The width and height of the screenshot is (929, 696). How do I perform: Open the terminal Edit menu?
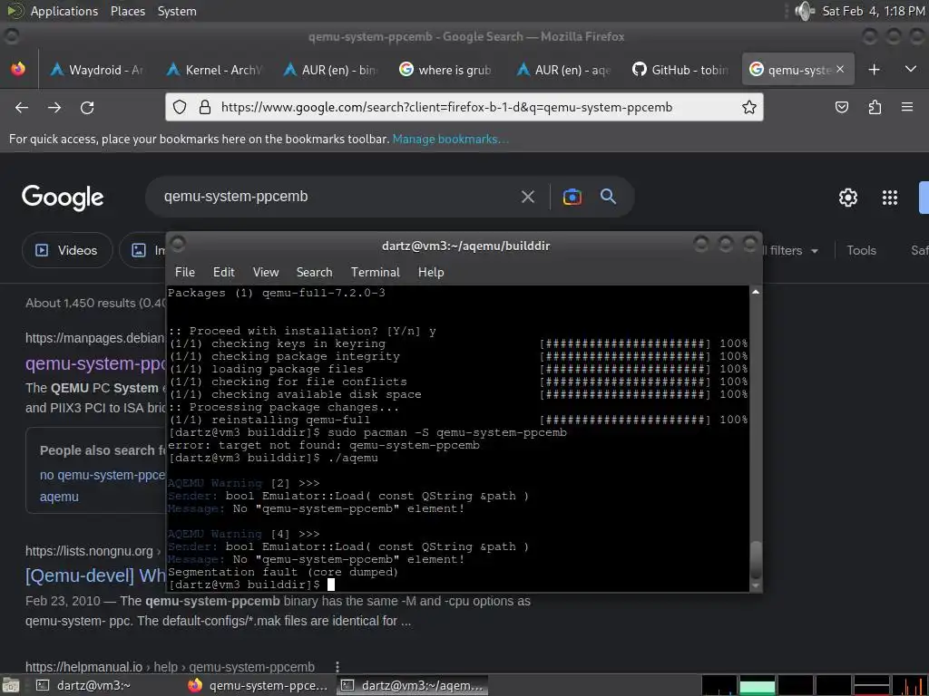(x=223, y=272)
